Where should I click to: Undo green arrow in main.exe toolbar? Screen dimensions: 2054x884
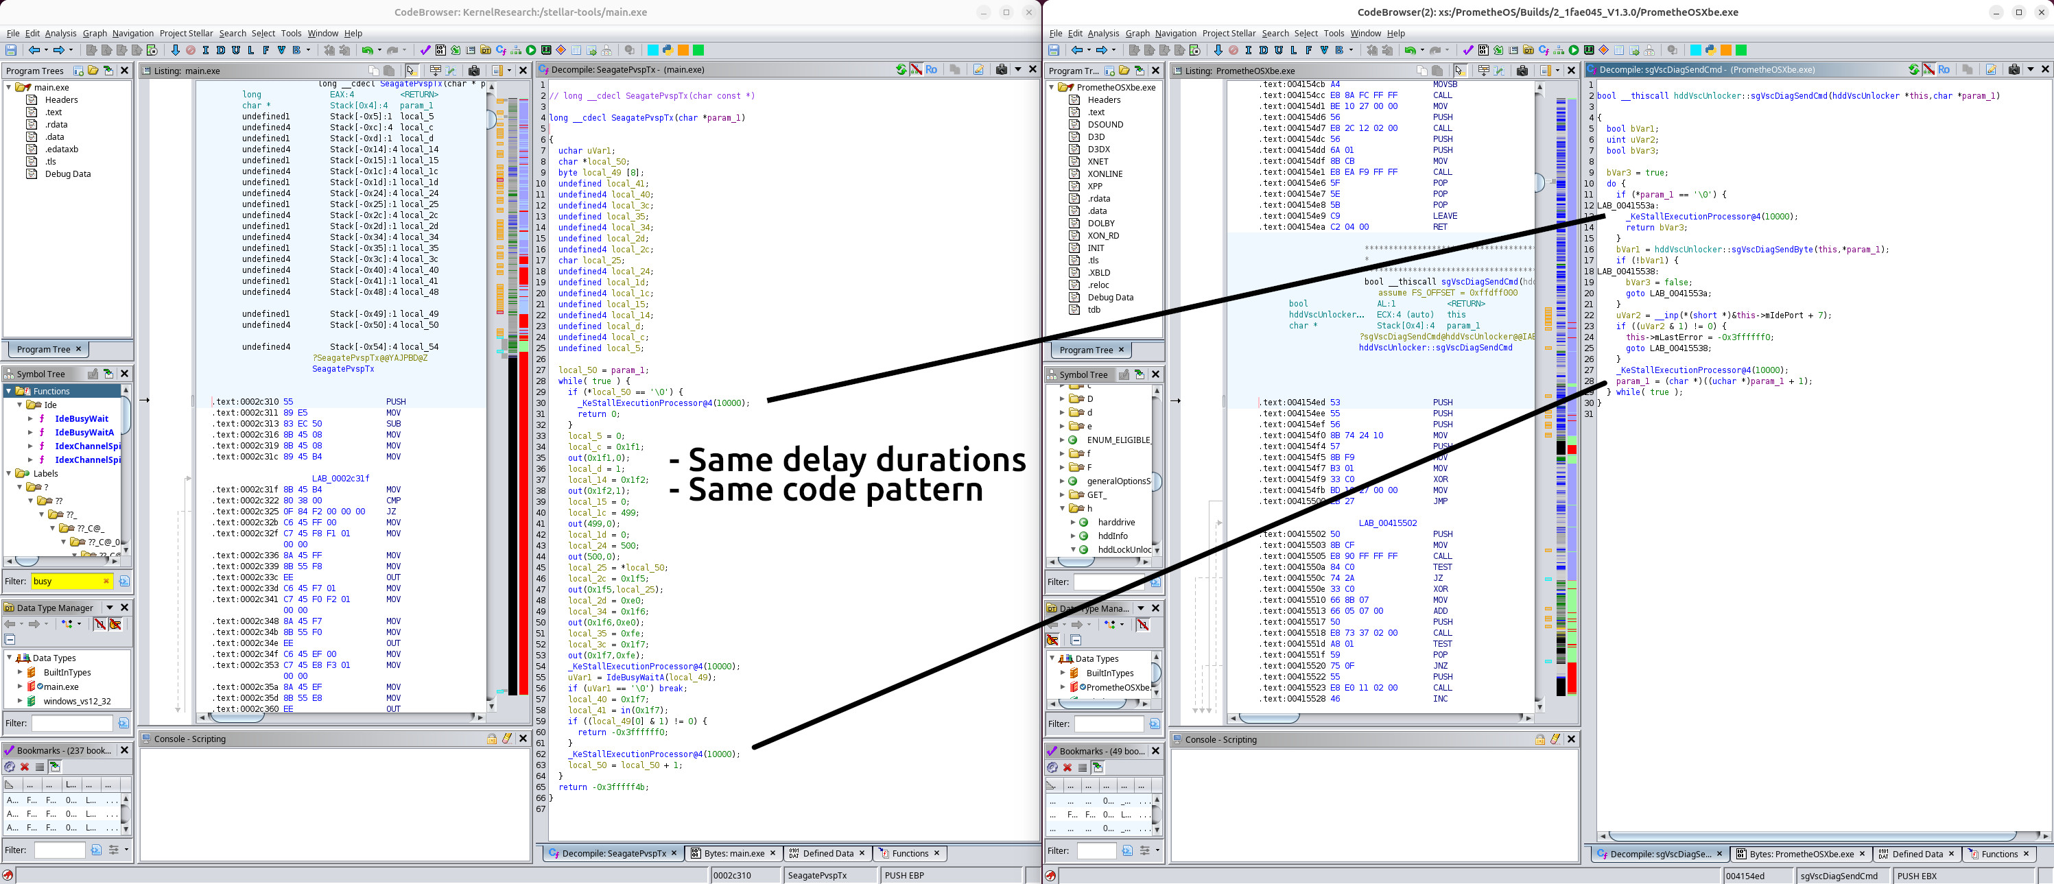[x=367, y=50]
